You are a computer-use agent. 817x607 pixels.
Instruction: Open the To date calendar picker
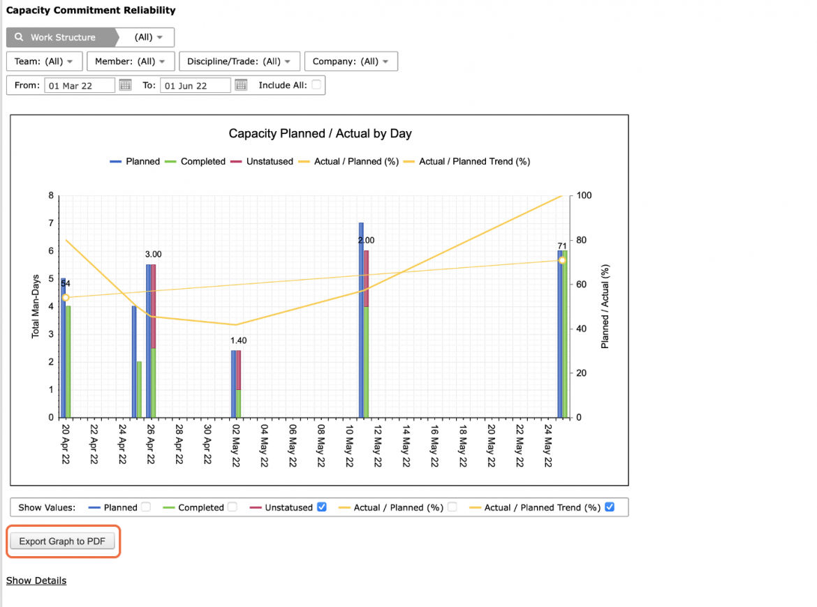[241, 85]
